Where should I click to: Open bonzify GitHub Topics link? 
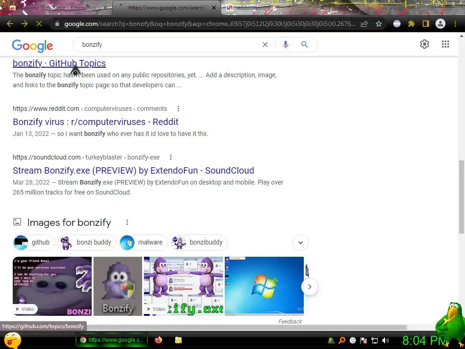click(59, 63)
